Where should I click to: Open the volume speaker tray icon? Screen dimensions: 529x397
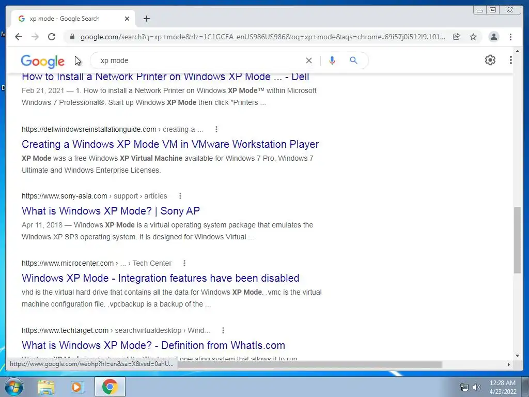[476, 387]
